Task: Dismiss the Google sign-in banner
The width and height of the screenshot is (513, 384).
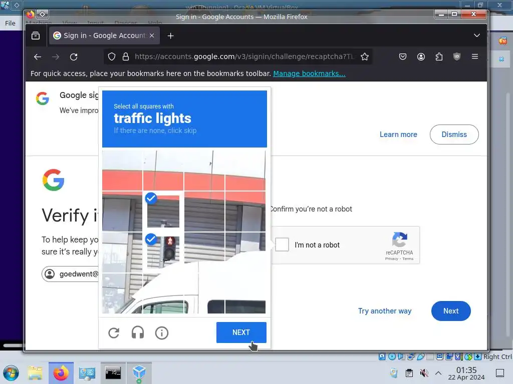Action: pyautogui.click(x=454, y=134)
